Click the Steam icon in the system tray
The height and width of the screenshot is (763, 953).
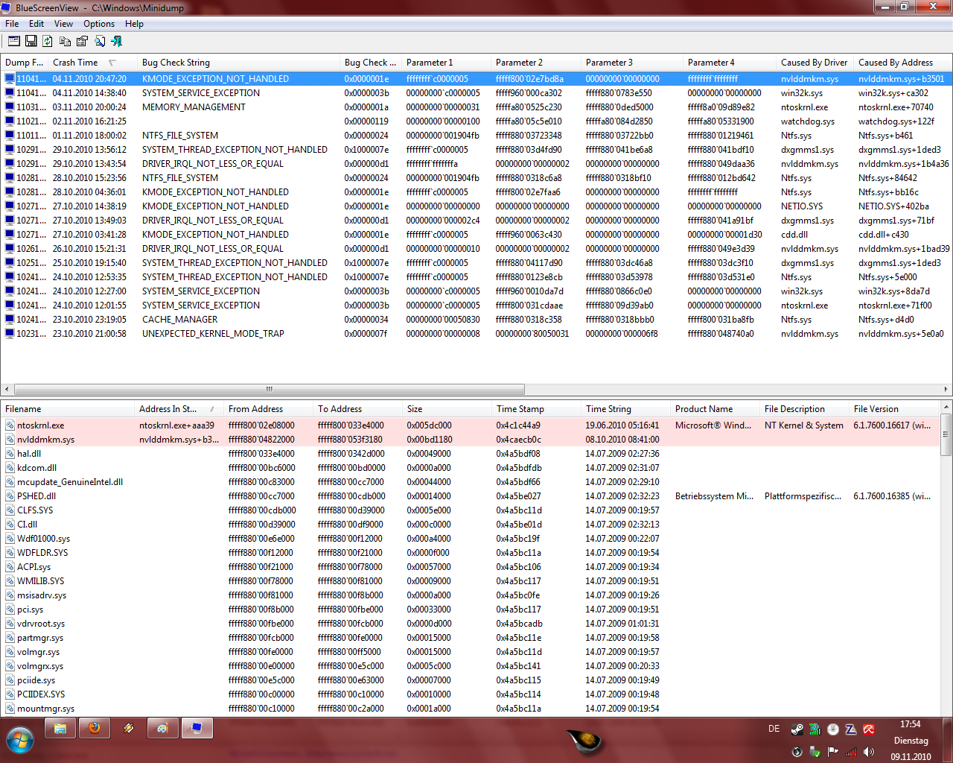(797, 729)
